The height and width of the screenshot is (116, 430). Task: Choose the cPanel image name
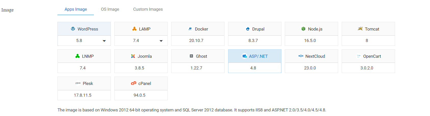tap(145, 83)
